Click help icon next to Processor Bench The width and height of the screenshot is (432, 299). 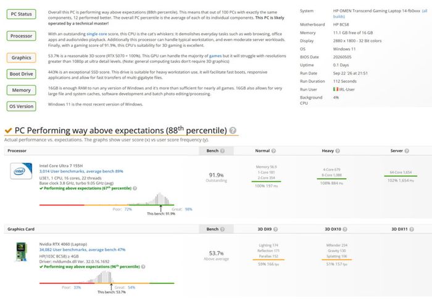click(222, 151)
